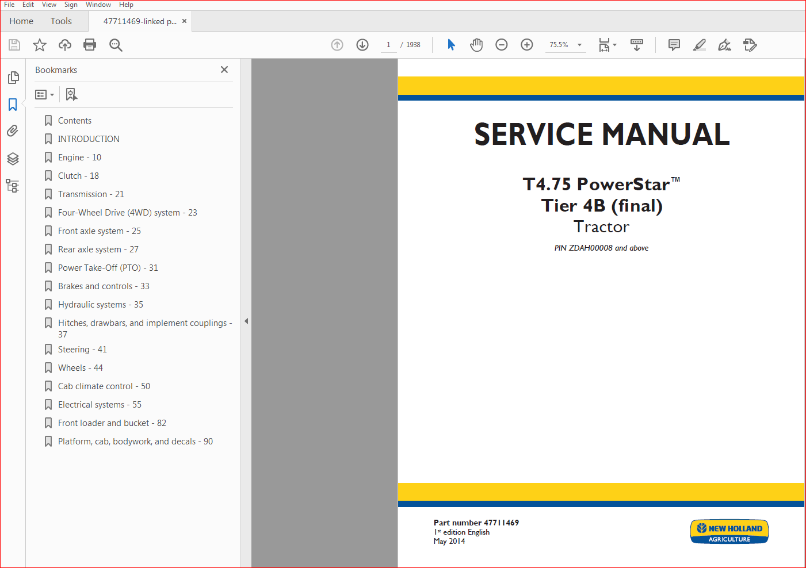Screen dimensions: 806x568
Task: Open the Sign document pen tool
Action: [x=725, y=45]
